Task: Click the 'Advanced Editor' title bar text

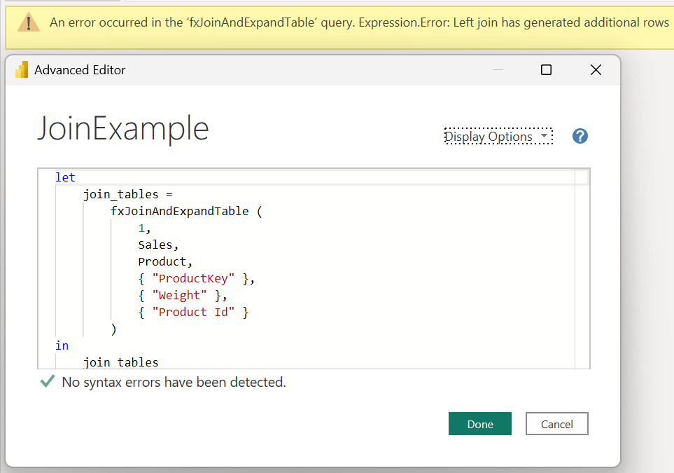Action: click(x=80, y=70)
